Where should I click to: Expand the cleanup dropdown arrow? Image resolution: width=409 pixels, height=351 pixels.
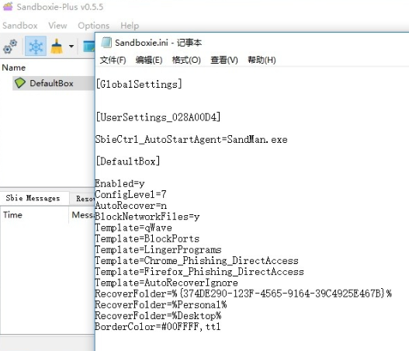pos(71,47)
